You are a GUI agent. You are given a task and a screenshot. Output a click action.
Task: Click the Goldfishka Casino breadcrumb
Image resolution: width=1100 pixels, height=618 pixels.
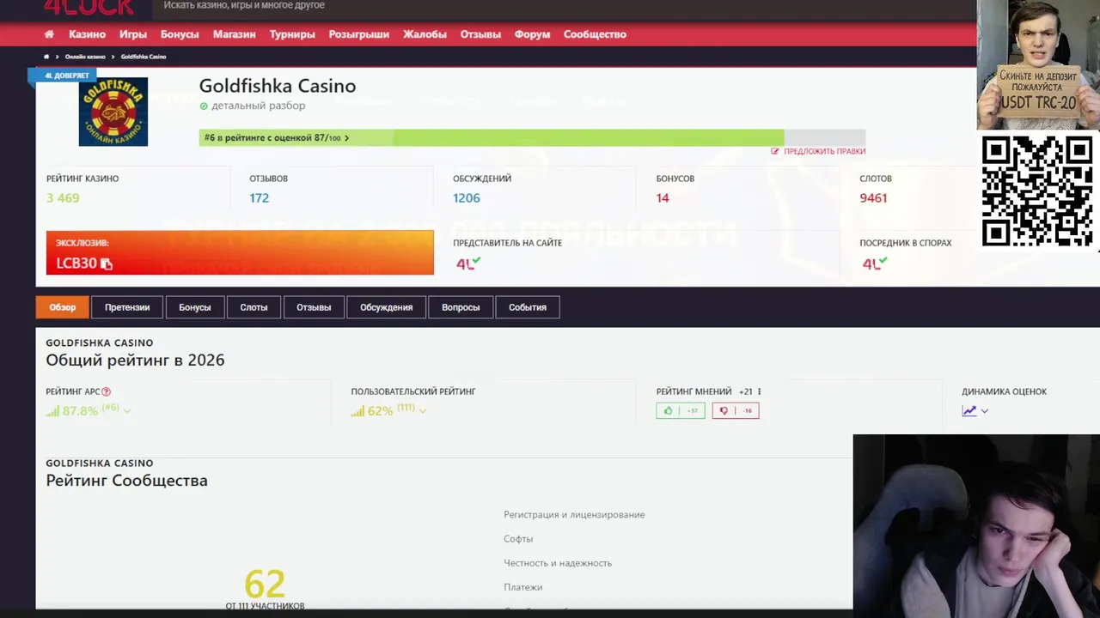coord(144,57)
